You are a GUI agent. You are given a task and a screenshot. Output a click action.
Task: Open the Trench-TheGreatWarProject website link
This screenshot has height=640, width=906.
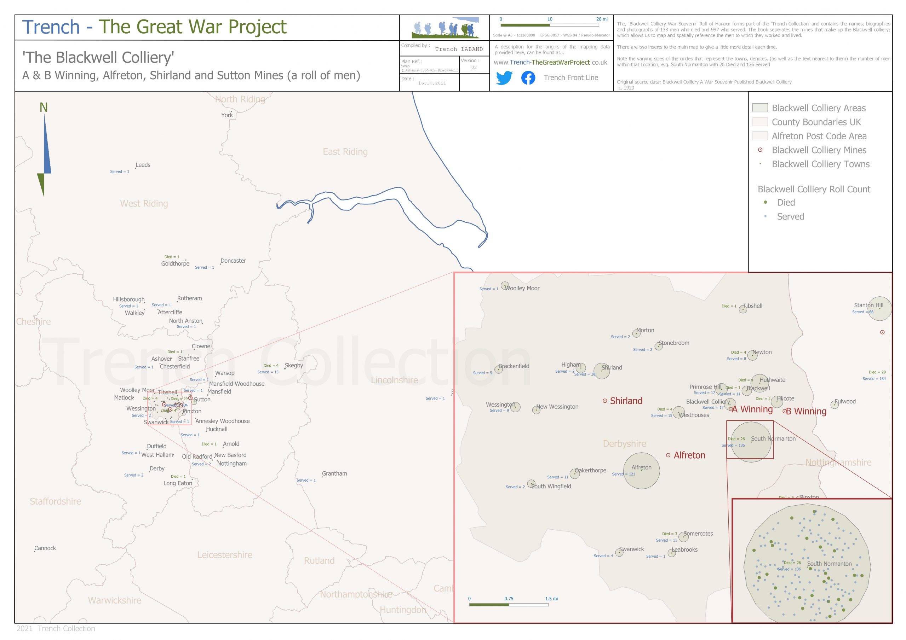pos(550,62)
